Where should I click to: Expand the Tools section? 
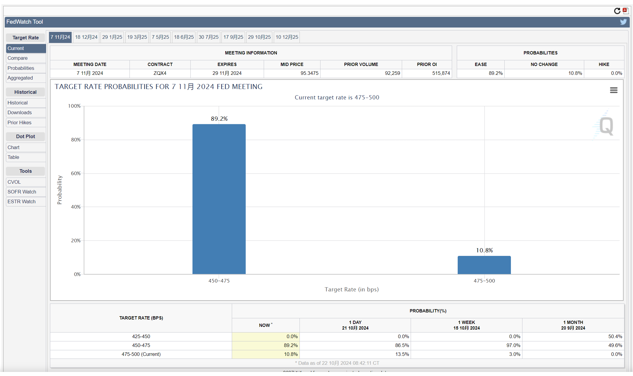pos(25,171)
